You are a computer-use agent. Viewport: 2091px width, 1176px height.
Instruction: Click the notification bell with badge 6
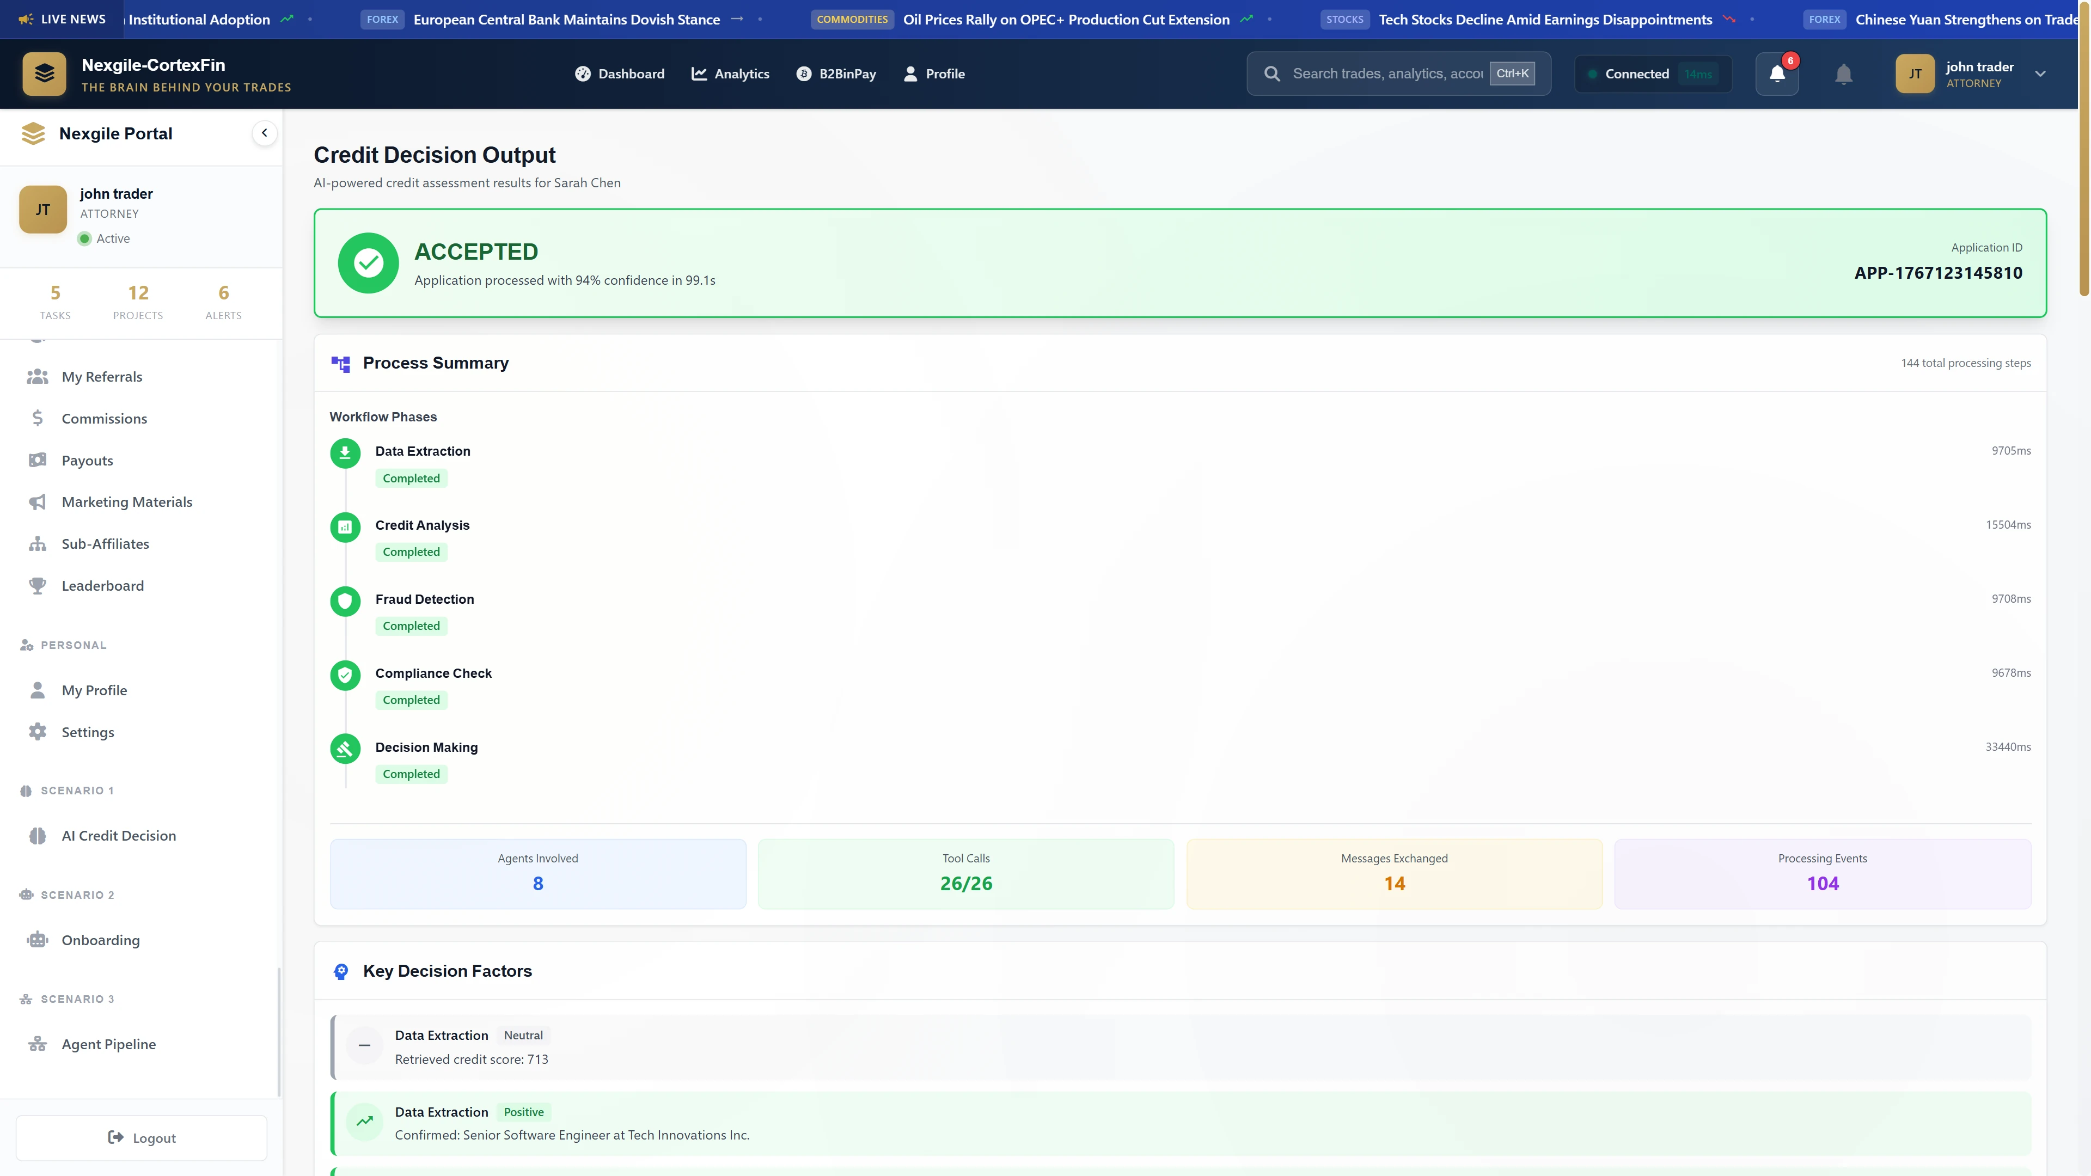pyautogui.click(x=1777, y=74)
